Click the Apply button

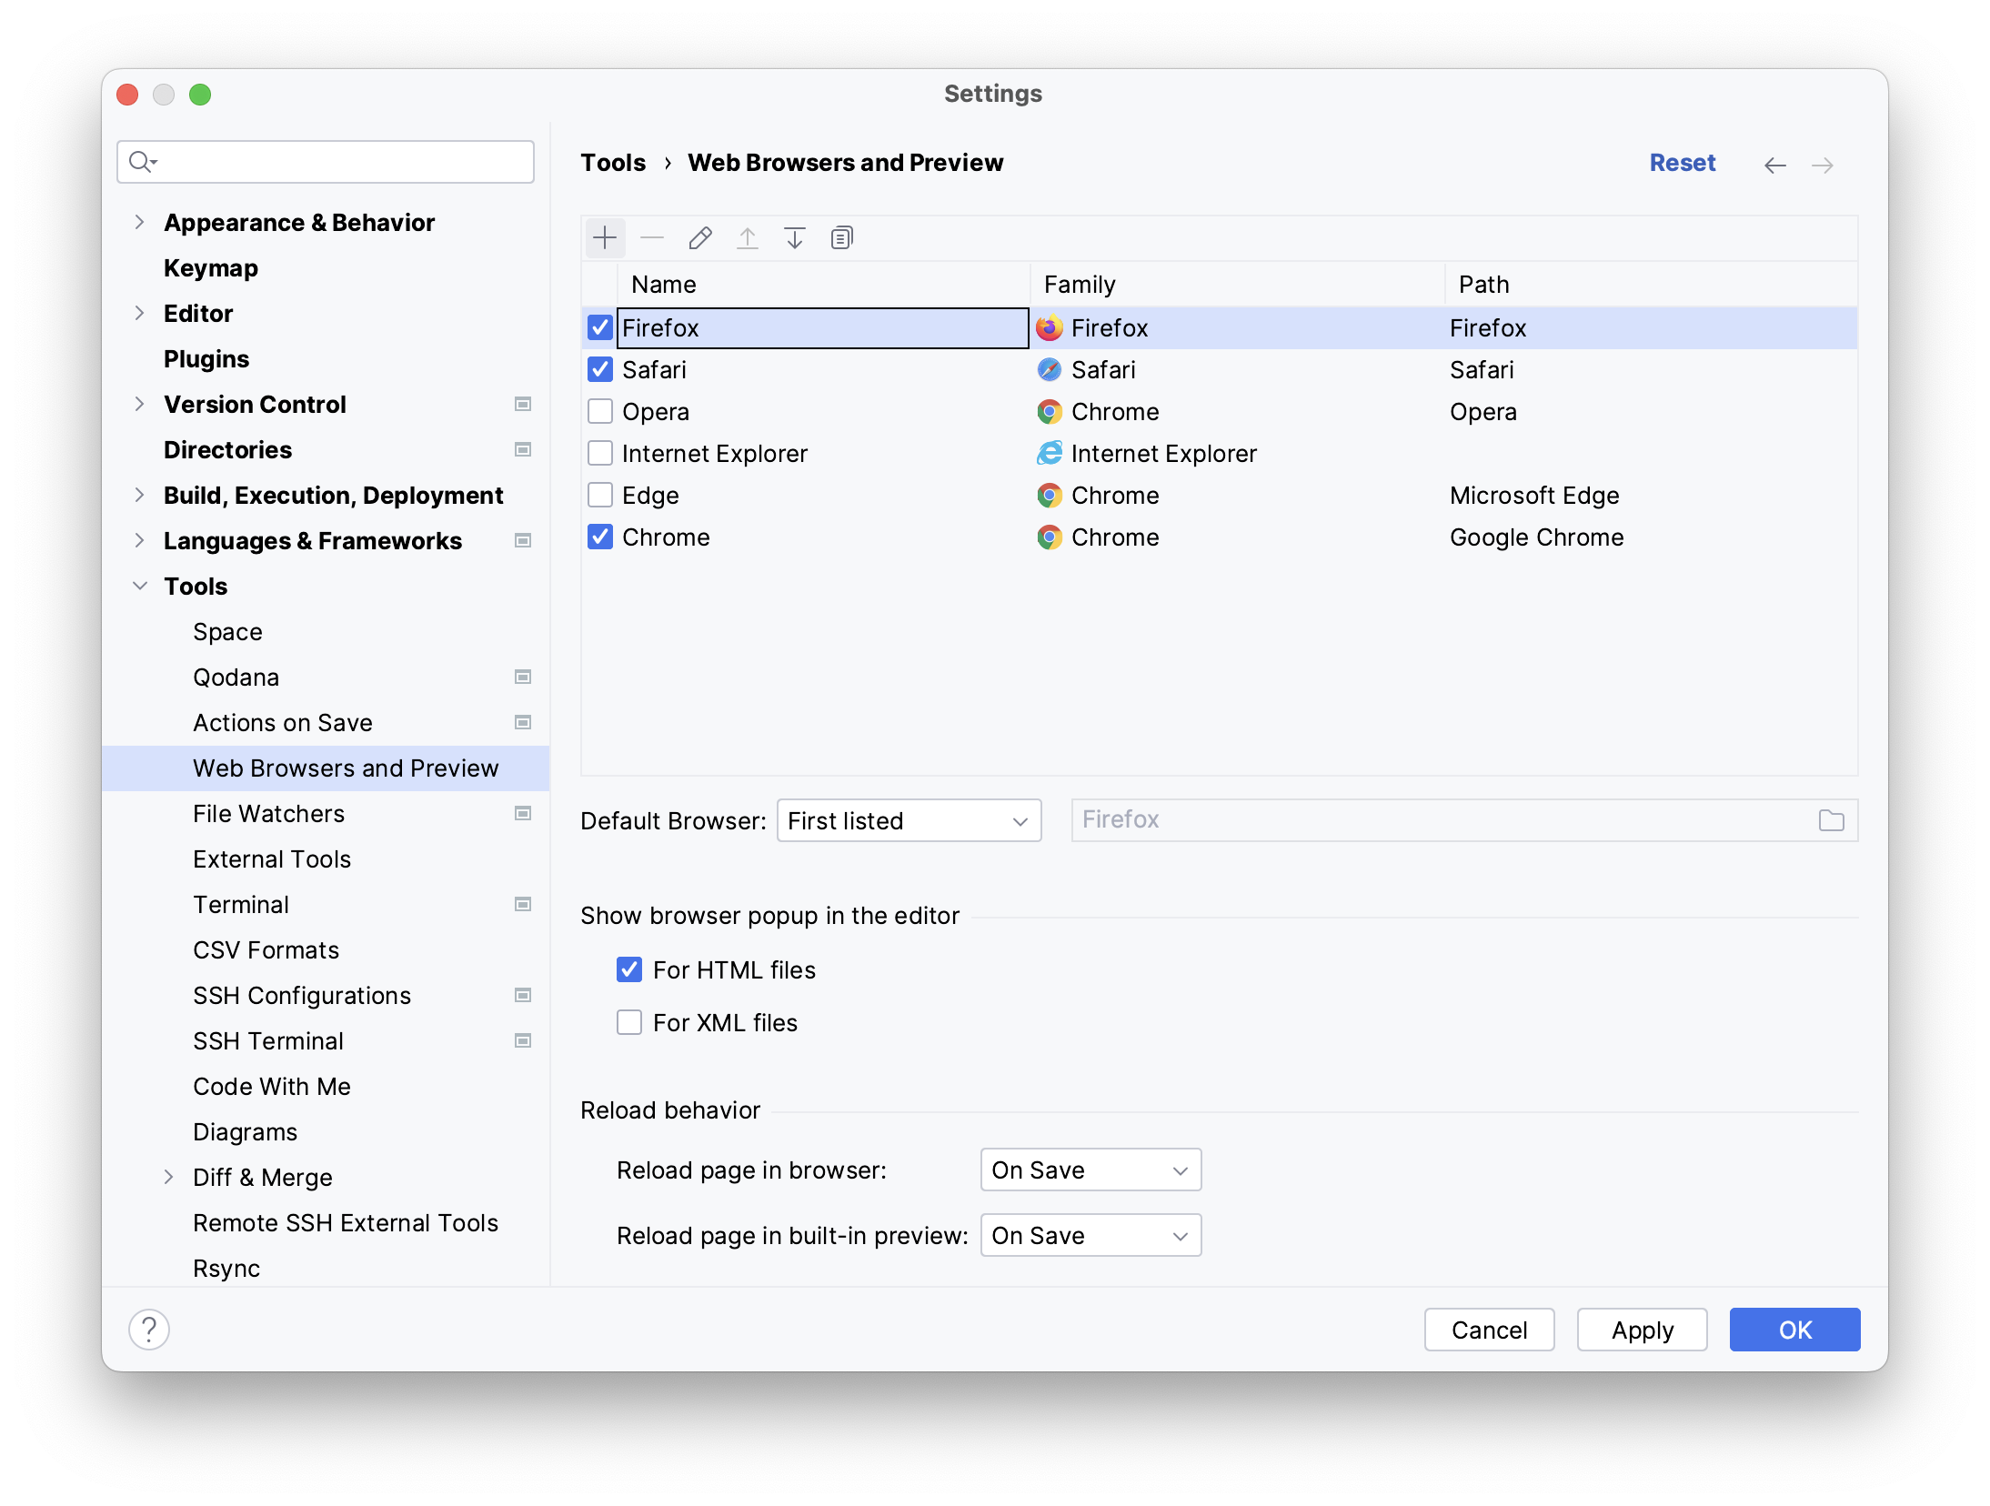[1642, 1330]
